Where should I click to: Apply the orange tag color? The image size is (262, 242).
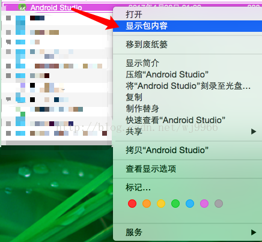coord(147,204)
